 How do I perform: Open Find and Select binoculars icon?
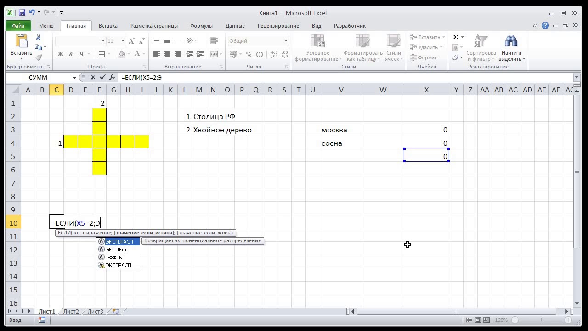coord(511,41)
